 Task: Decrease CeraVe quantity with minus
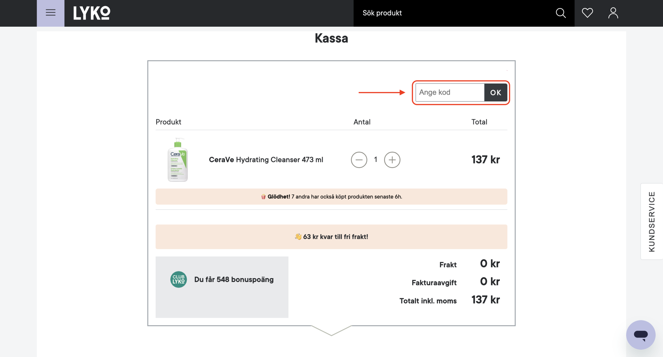(359, 160)
